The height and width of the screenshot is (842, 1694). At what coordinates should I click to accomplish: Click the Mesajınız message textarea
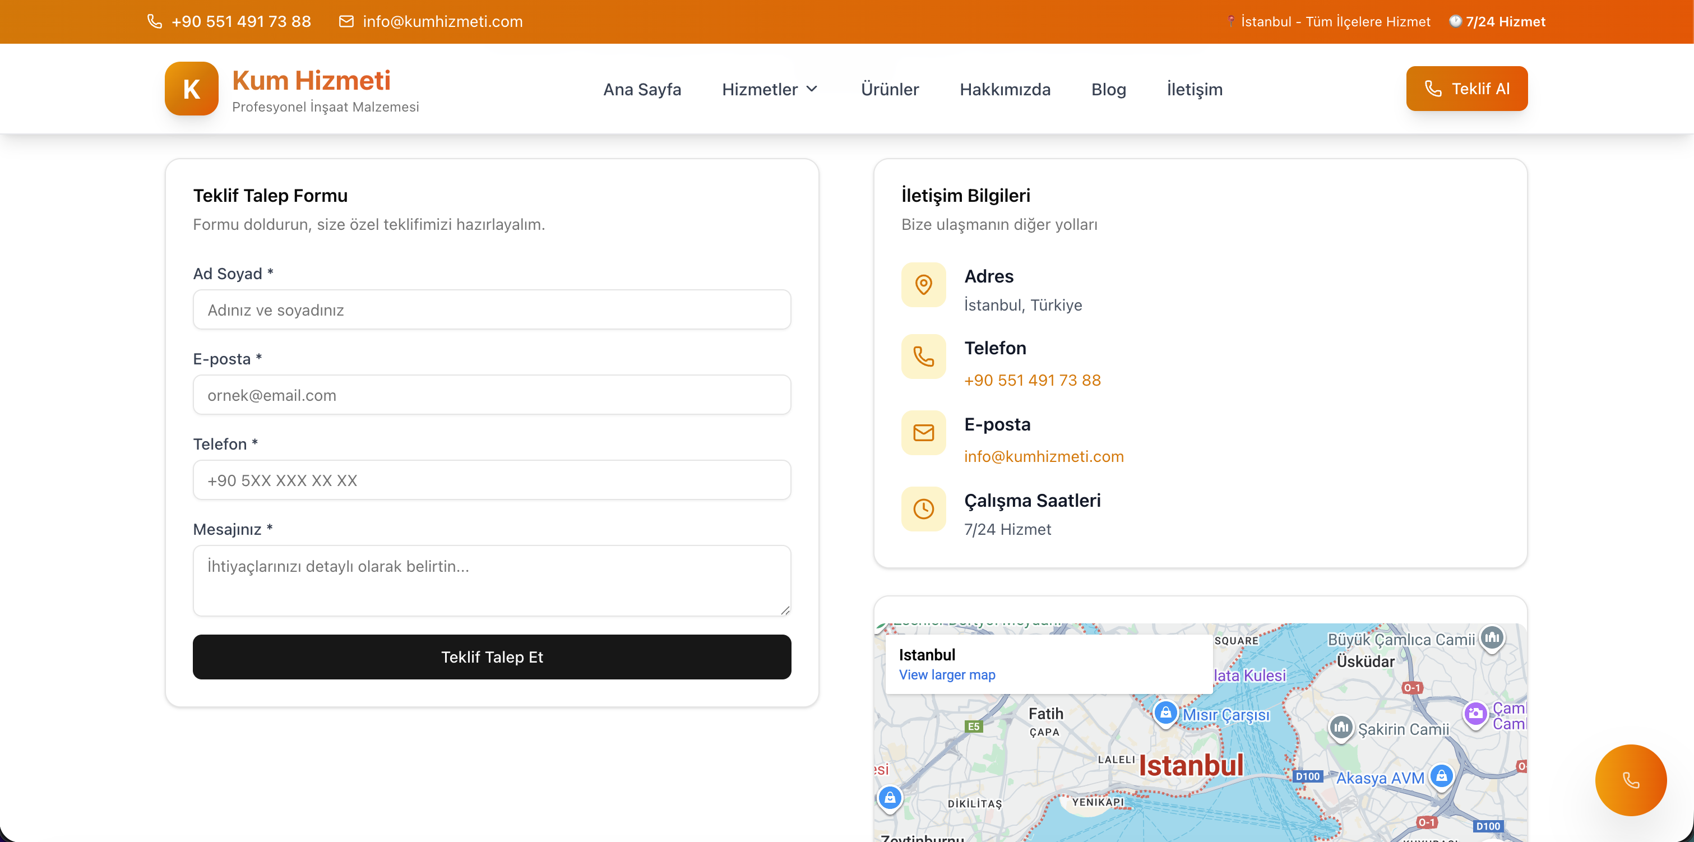point(492,580)
